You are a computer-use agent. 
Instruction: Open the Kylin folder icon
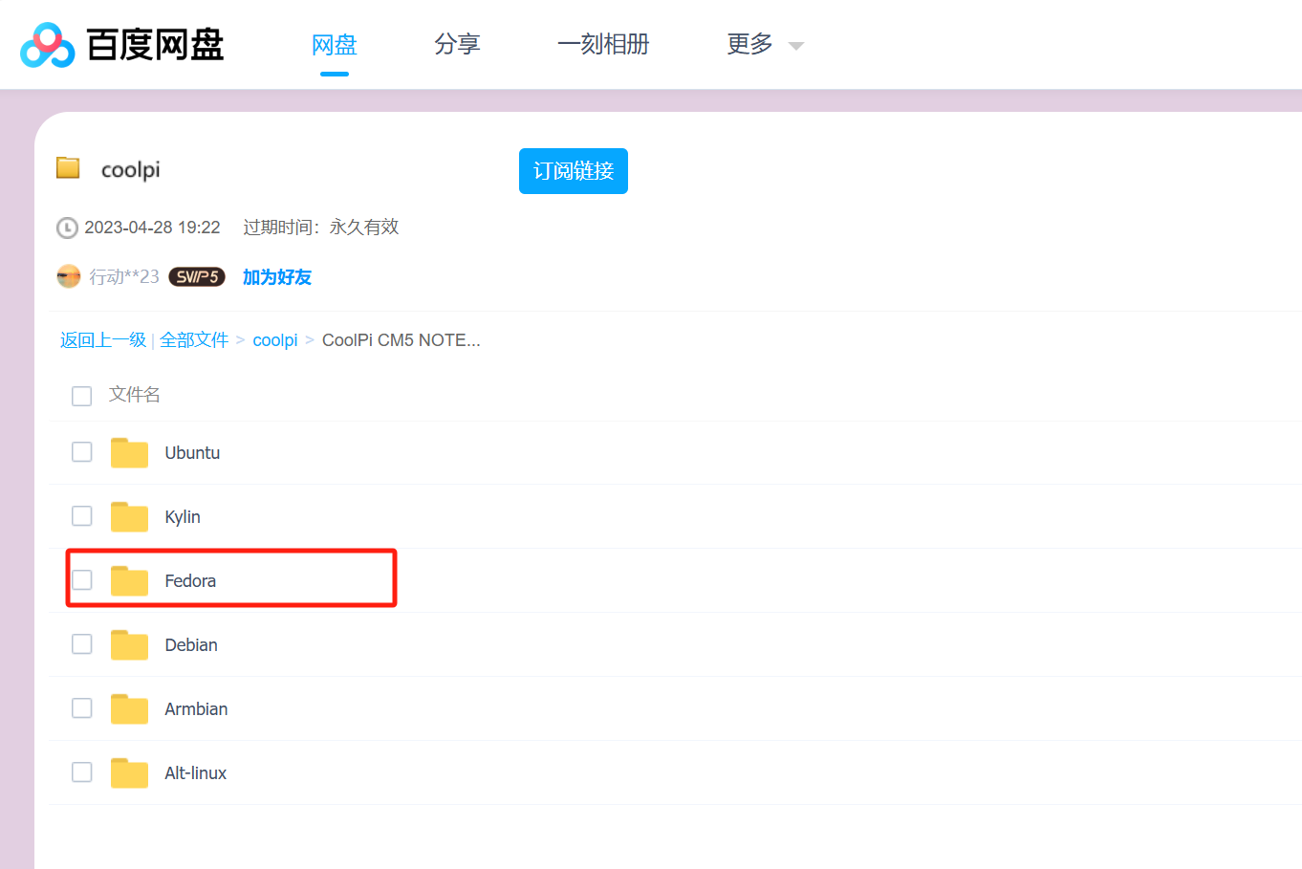point(129,516)
